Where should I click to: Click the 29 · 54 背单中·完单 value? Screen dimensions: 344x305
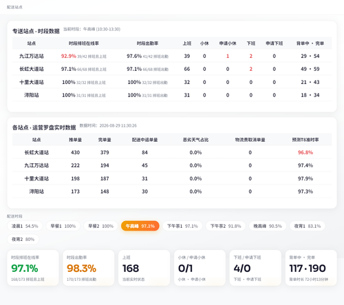point(310,56)
